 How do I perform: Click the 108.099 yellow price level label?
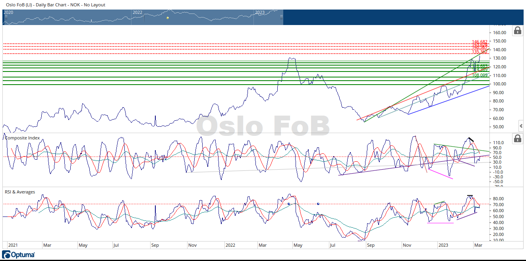[480, 75]
